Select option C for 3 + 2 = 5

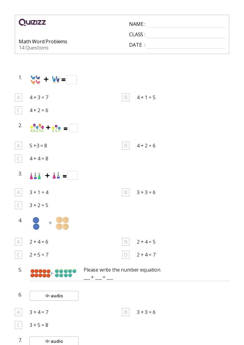coord(18,205)
